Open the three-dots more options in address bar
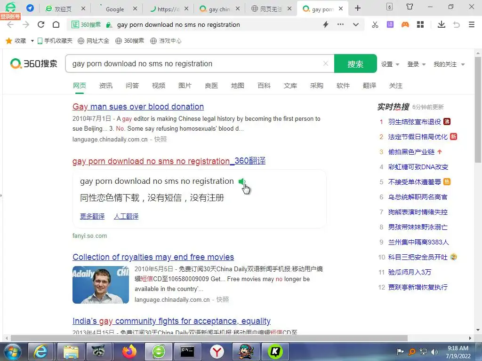The image size is (482, 361). (340, 24)
